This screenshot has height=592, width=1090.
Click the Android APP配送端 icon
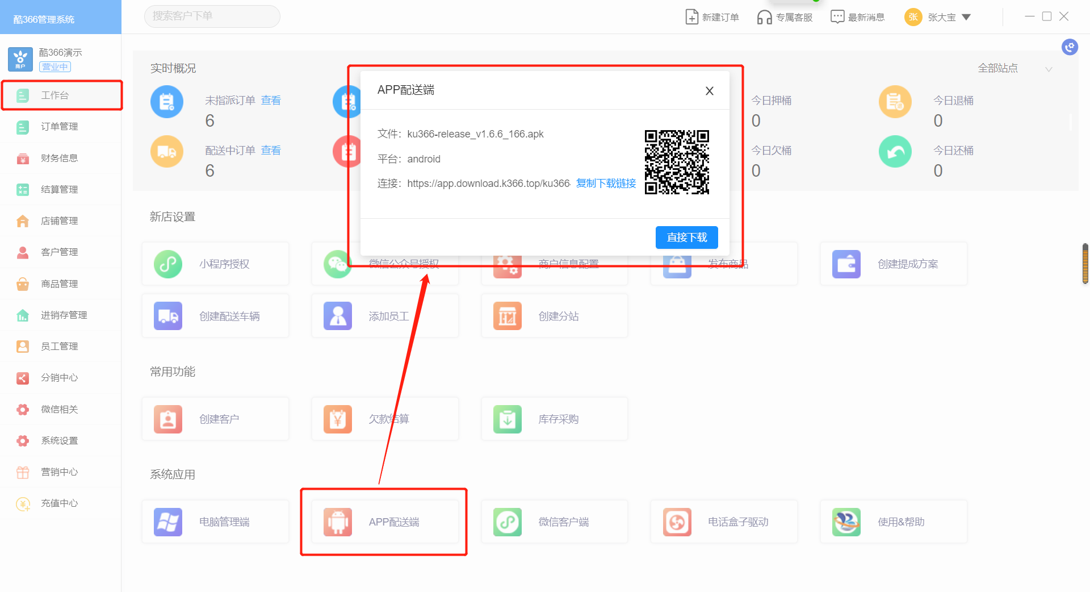click(338, 522)
